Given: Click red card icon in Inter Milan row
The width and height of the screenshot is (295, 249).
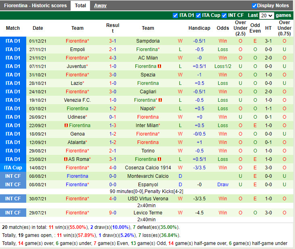Looking at the screenshot, I should [x=66, y=126].
